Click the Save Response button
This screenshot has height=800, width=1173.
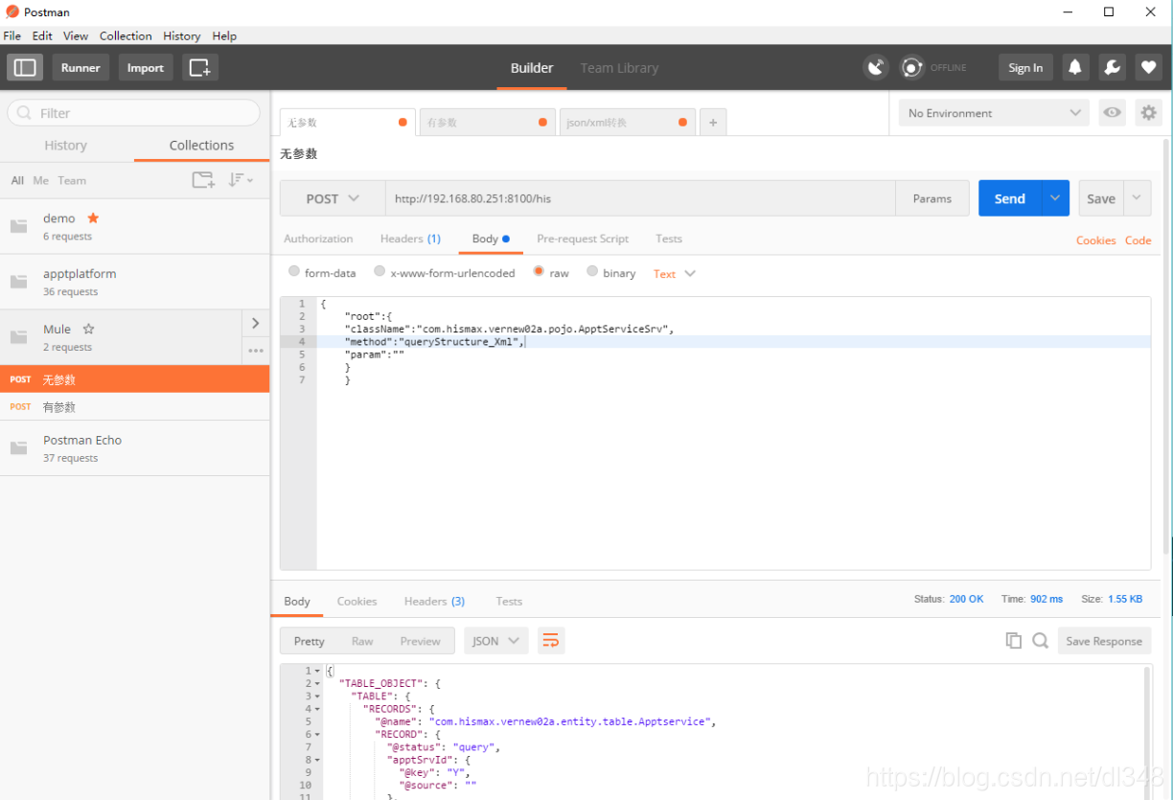click(x=1104, y=641)
